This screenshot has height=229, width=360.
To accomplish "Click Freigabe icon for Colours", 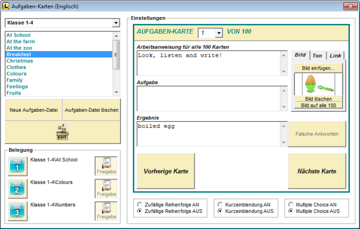I will 106,188.
